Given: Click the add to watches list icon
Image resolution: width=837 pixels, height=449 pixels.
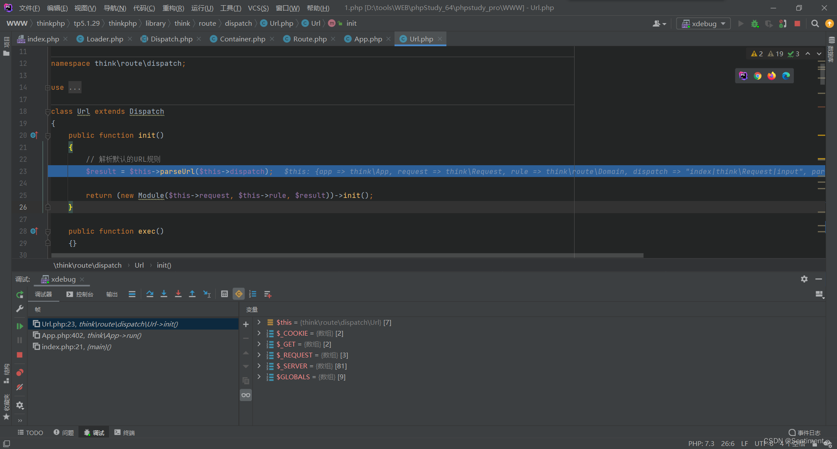Looking at the screenshot, I should coord(268,294).
